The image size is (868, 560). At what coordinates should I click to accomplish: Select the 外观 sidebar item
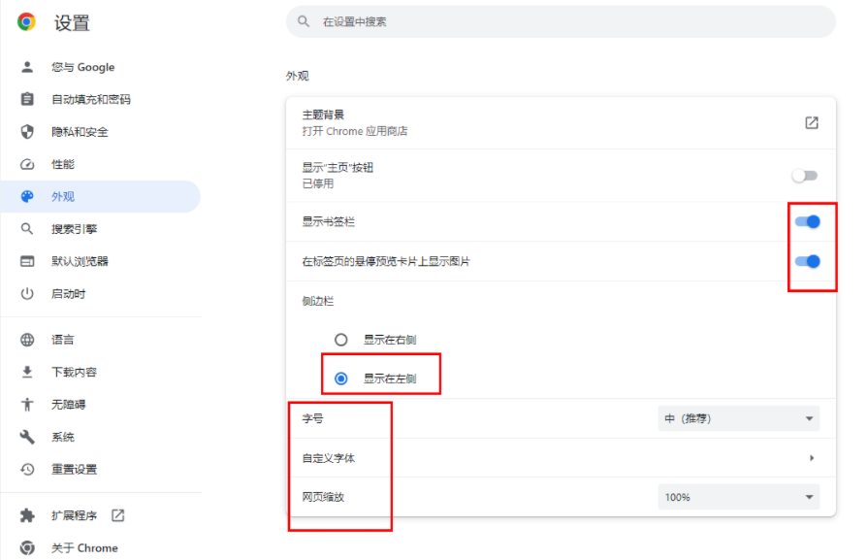tap(101, 197)
